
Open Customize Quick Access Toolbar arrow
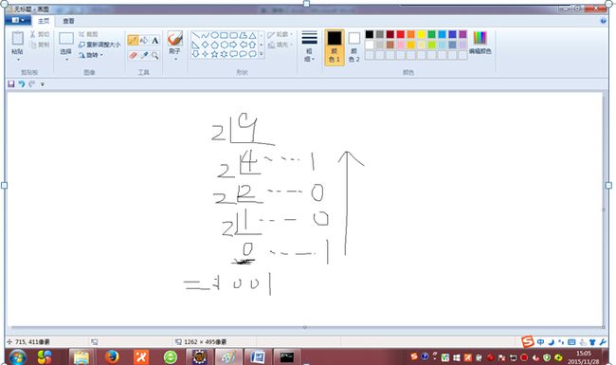pos(43,84)
